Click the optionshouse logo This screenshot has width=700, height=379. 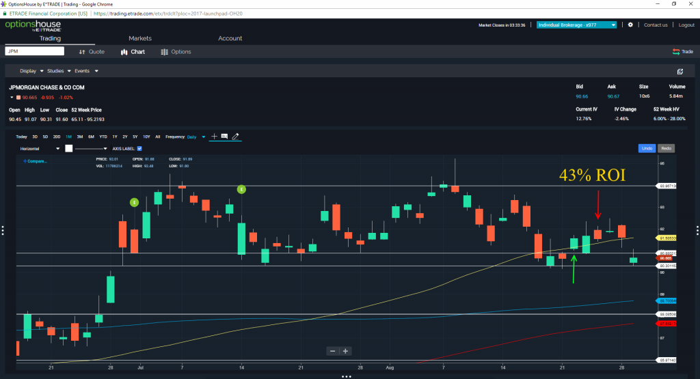pos(33,26)
